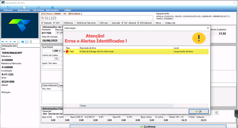Open the Informações toolbar item

(52, 9)
